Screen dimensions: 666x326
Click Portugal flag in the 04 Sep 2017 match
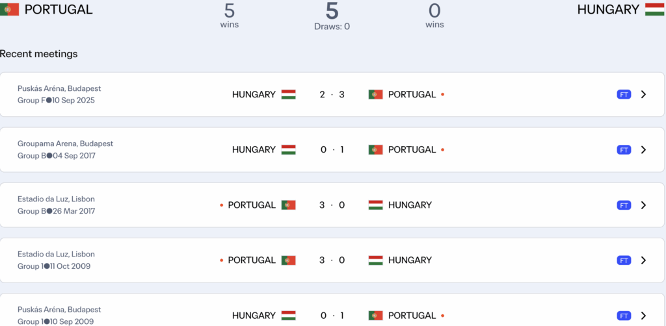[375, 150]
